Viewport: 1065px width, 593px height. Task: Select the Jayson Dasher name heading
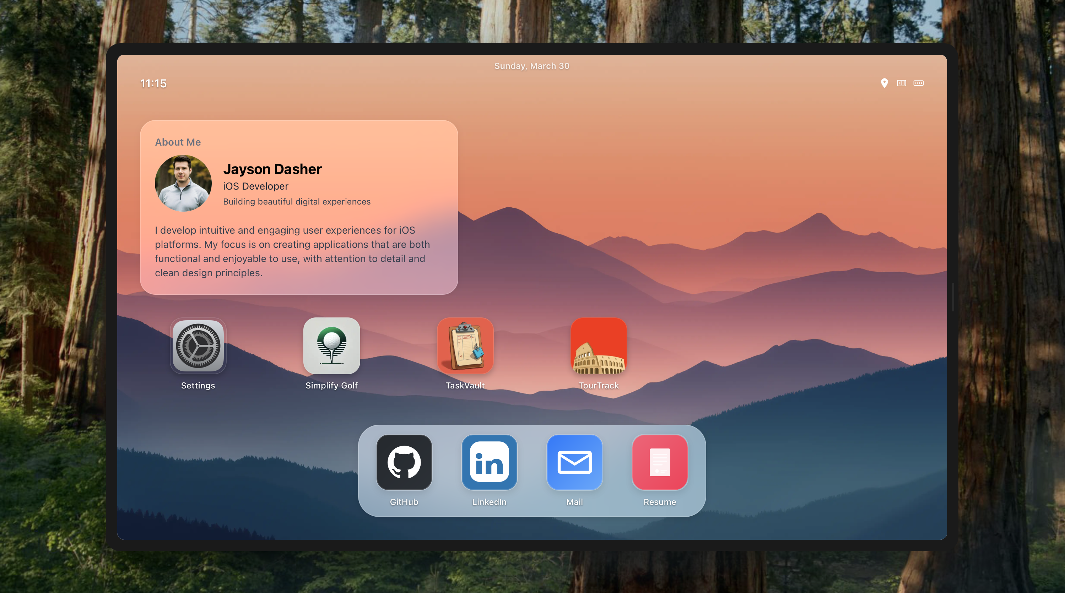[272, 169]
